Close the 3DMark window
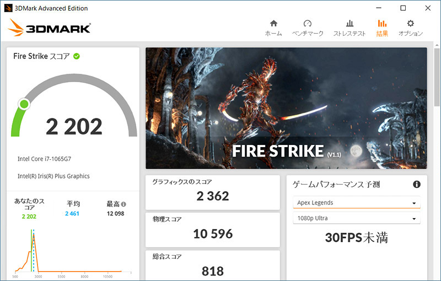441x281 pixels. [428, 8]
